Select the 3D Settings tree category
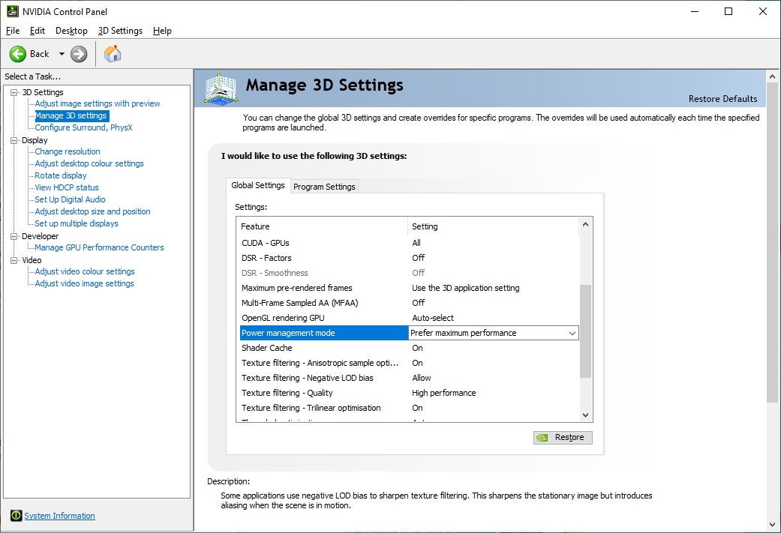Viewport: 781px width, 533px height. tap(43, 92)
